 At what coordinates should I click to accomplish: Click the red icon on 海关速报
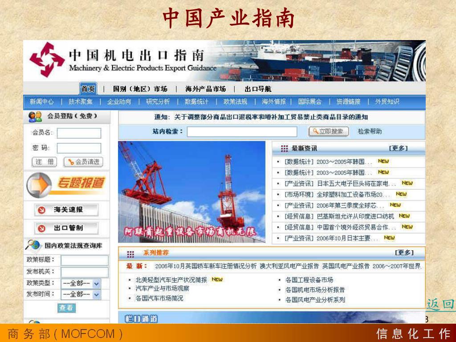point(42,210)
